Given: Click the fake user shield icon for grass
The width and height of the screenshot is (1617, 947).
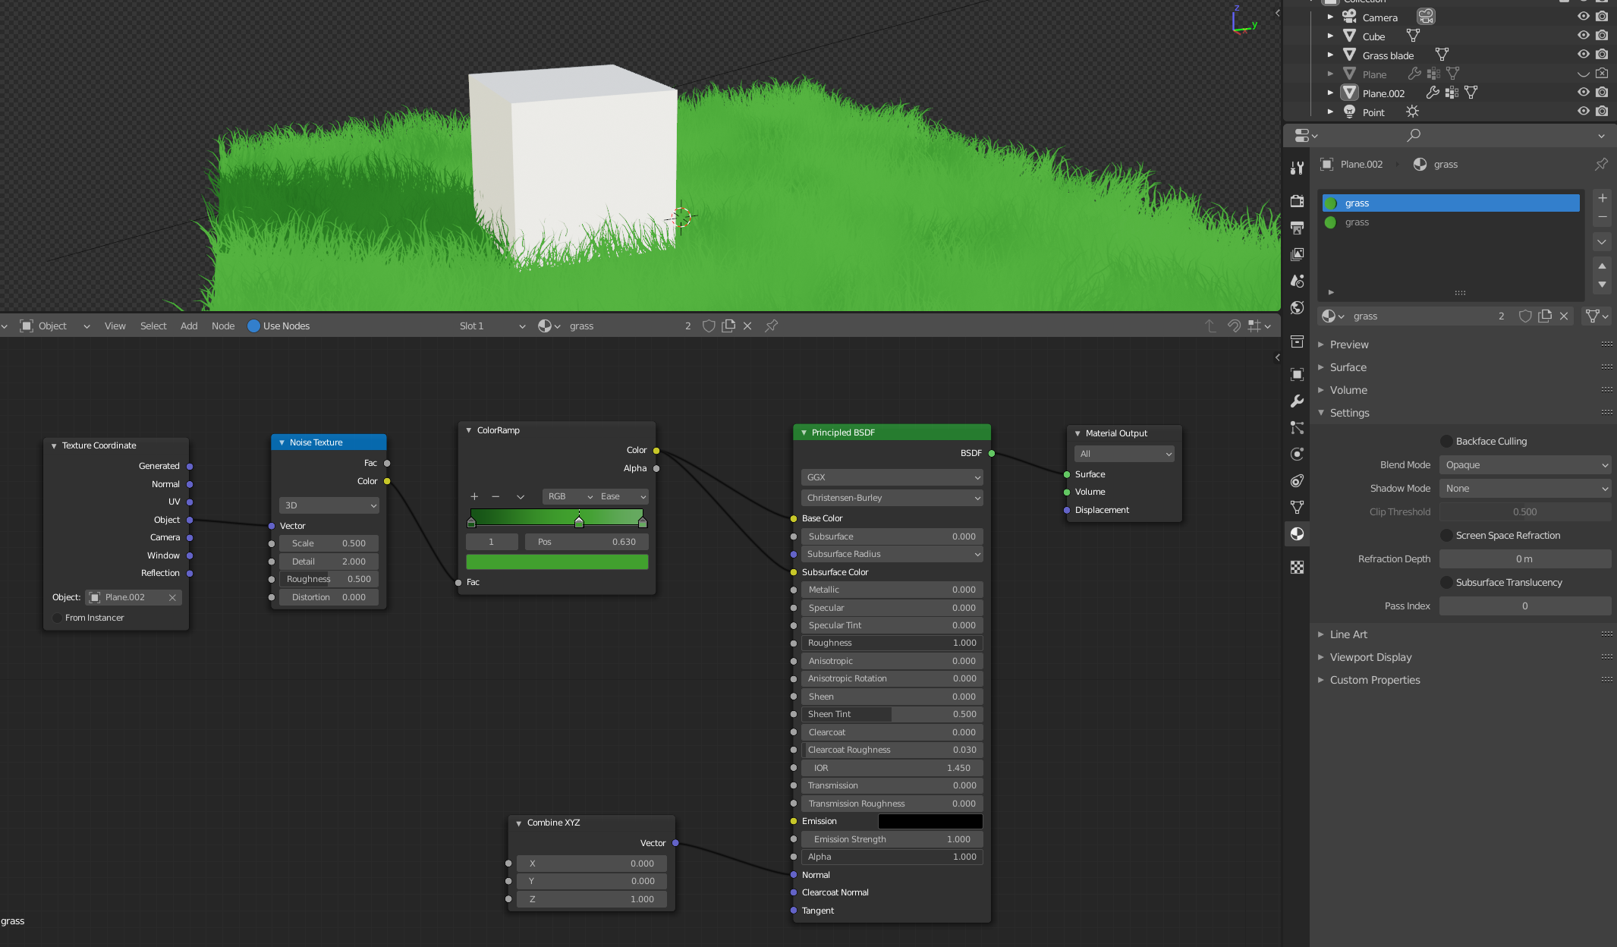Looking at the screenshot, I should click(709, 326).
